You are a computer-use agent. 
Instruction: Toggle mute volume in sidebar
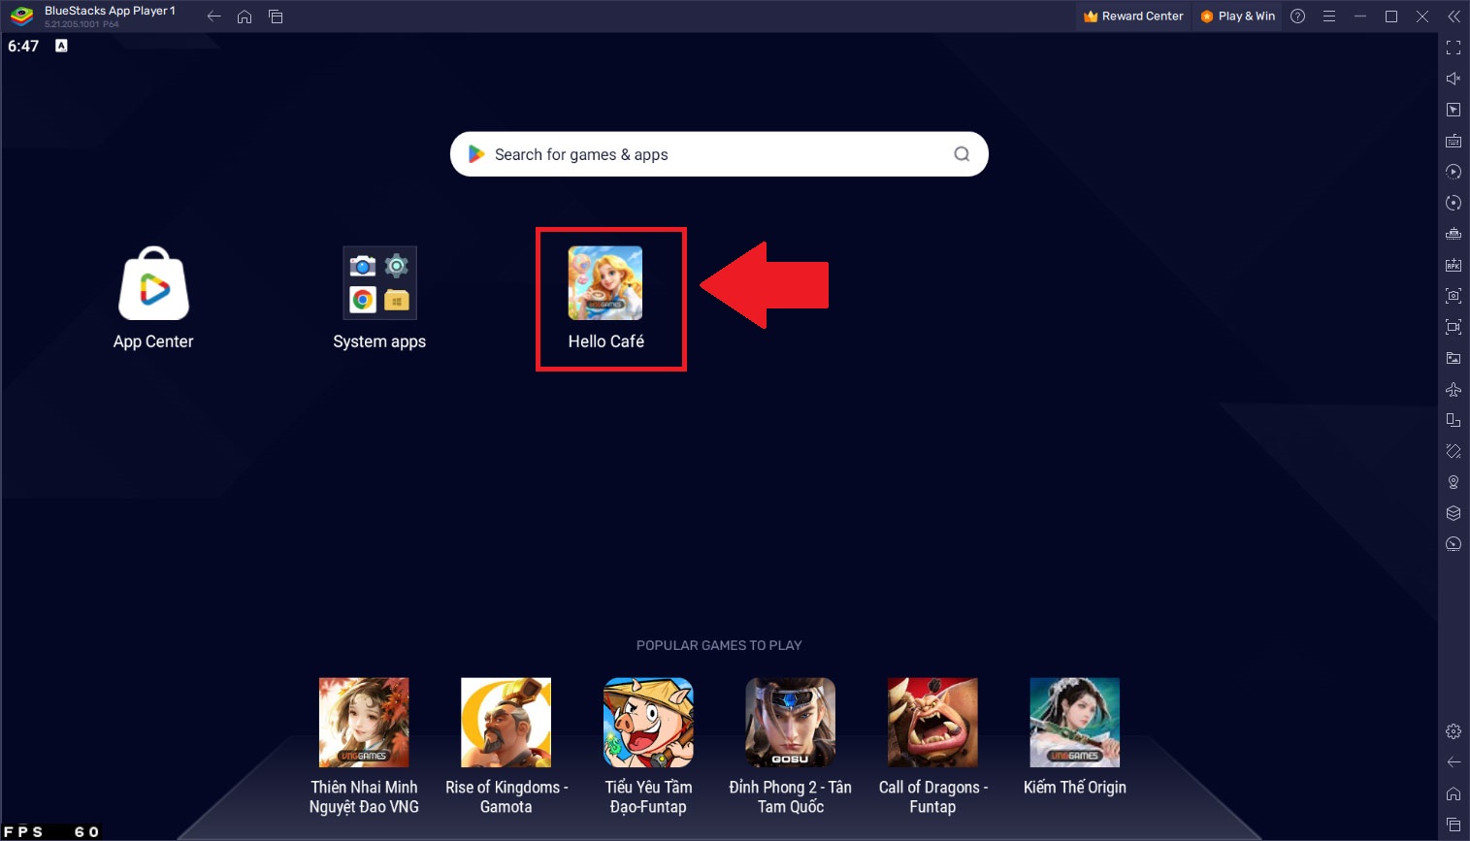[1454, 79]
